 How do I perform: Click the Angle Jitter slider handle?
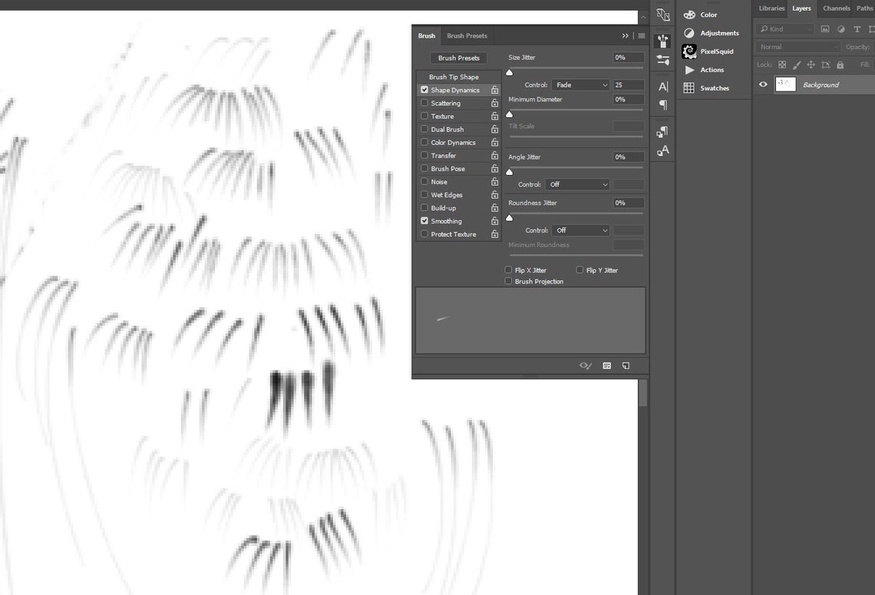coord(509,172)
